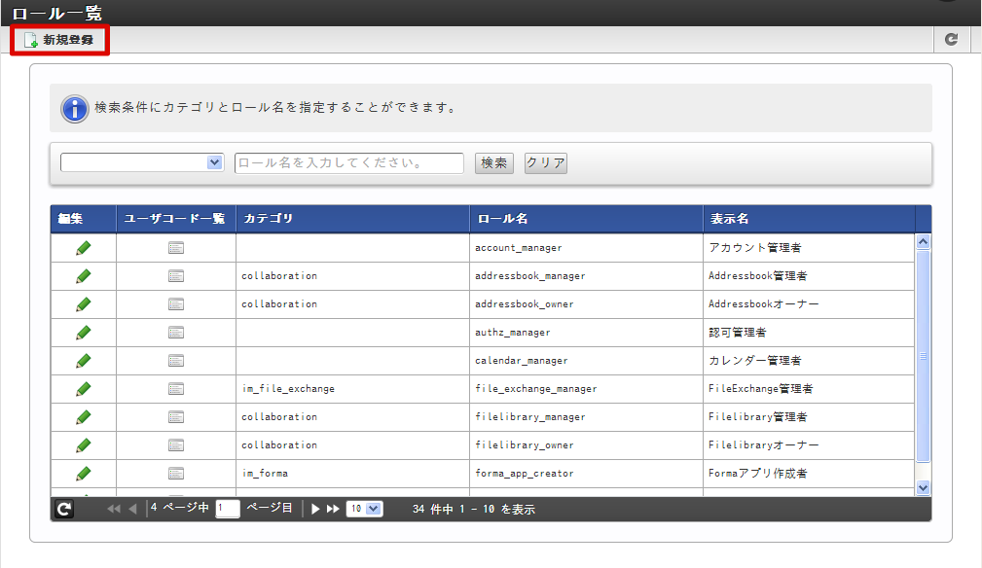Jump to the last page of roles

point(333,509)
